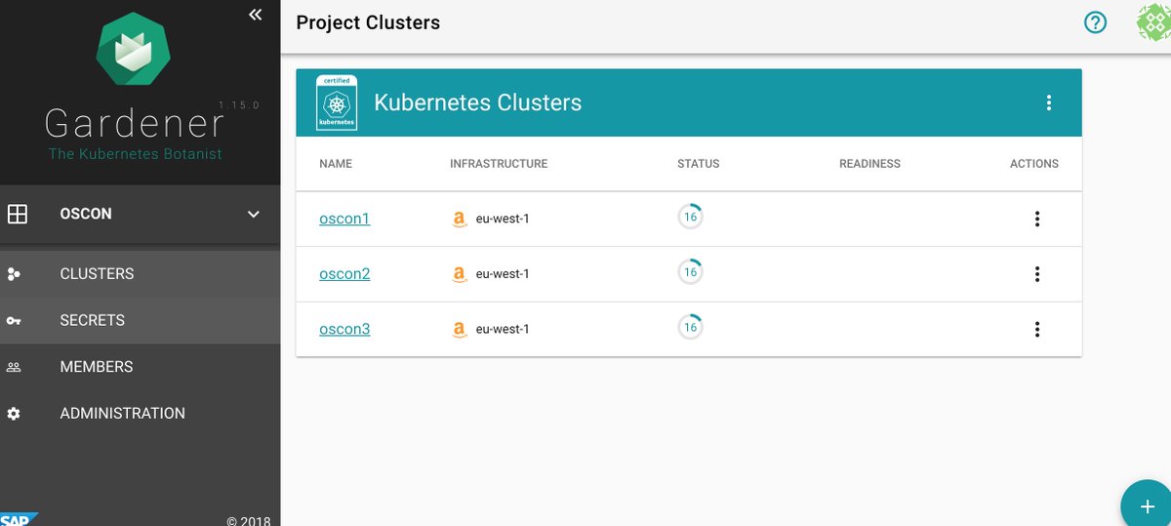Create a cluster with the plus button

tap(1146, 506)
